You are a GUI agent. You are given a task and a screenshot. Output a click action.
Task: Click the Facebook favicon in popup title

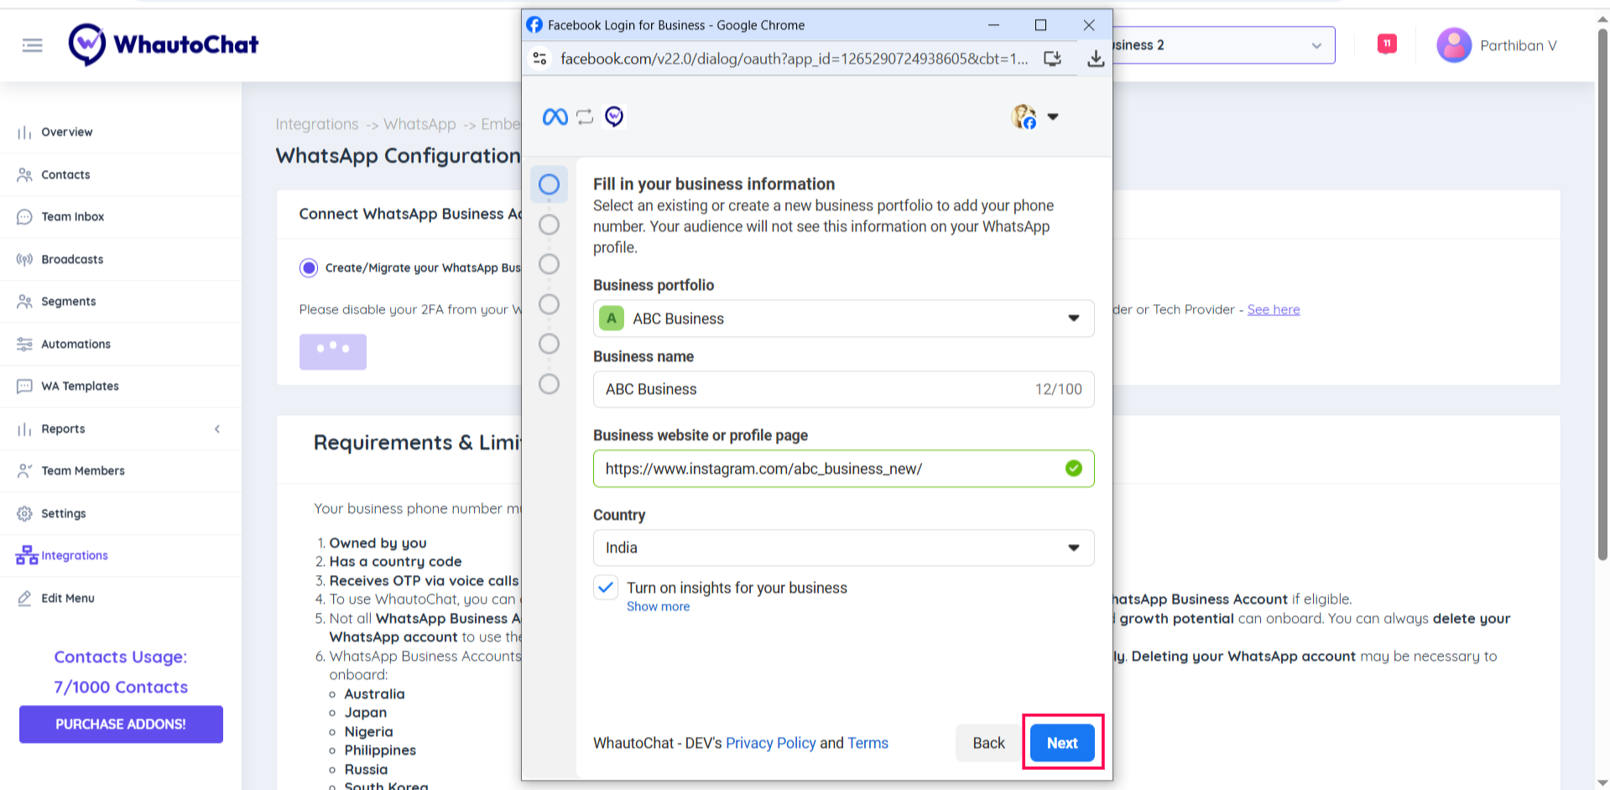[534, 25]
